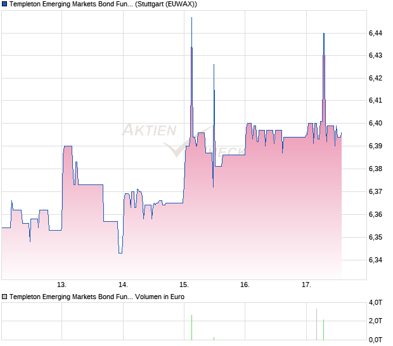Click the 13. date label on the axis

click(62, 285)
